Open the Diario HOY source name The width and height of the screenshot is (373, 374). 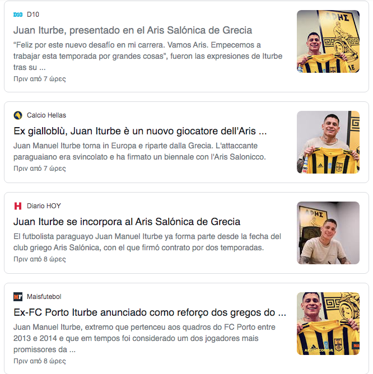click(44, 206)
